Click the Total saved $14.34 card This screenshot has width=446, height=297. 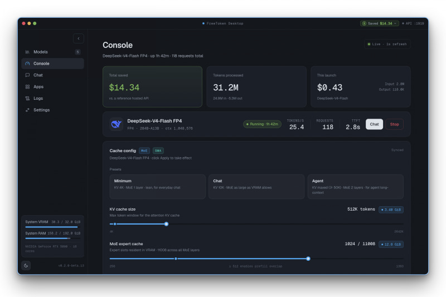point(152,87)
